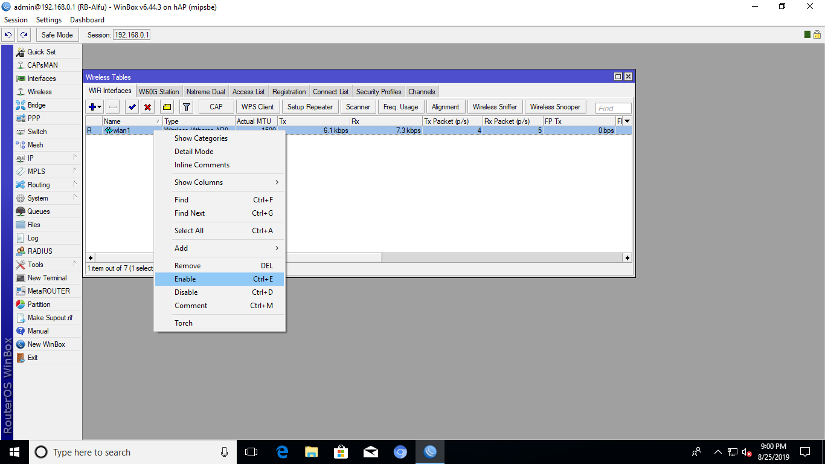The height and width of the screenshot is (464, 825).
Task: Open the Mail app in taskbar
Action: [370, 452]
